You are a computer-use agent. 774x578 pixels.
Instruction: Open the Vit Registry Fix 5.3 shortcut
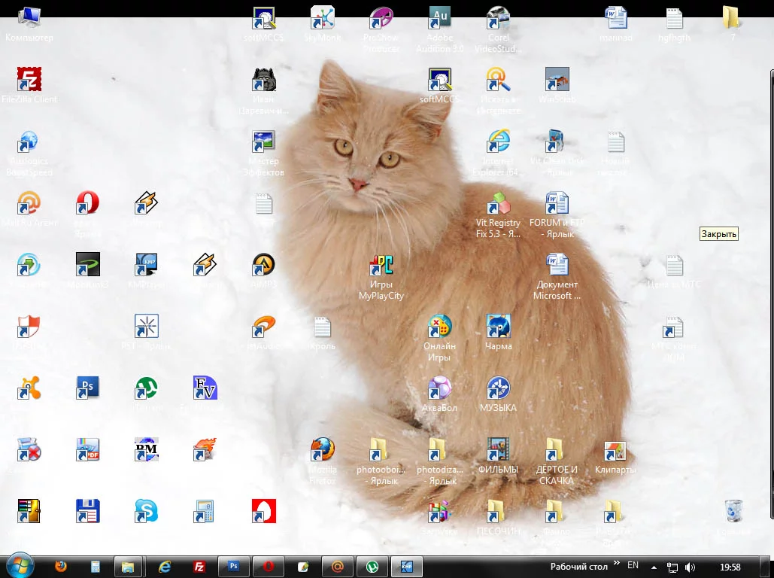point(498,204)
